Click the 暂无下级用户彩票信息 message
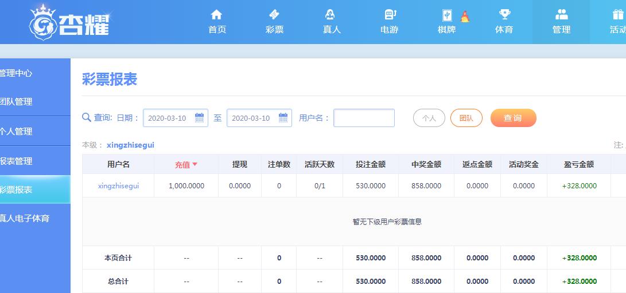Image resolution: width=626 pixels, height=293 pixels. tap(387, 221)
